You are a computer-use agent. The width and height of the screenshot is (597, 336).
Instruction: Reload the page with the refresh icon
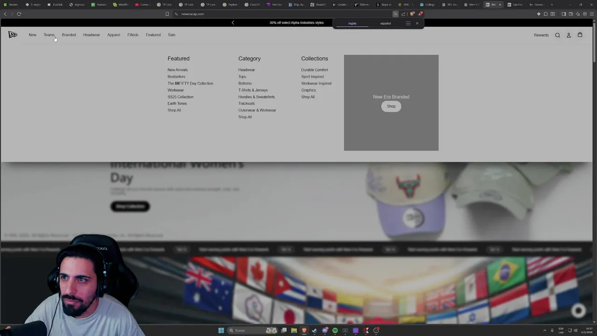(19, 14)
